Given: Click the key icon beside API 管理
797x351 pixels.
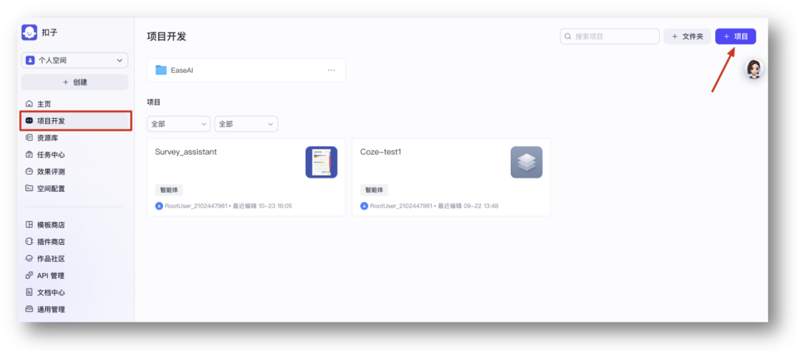Looking at the screenshot, I should click(x=29, y=276).
